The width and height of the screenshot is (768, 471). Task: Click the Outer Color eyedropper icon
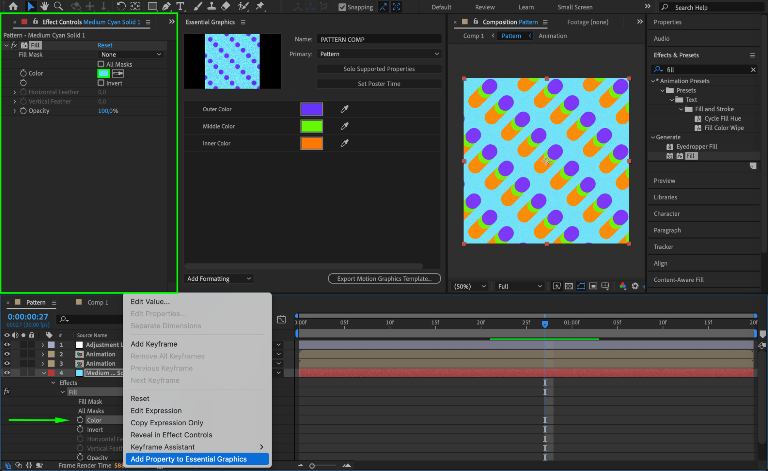pos(344,109)
